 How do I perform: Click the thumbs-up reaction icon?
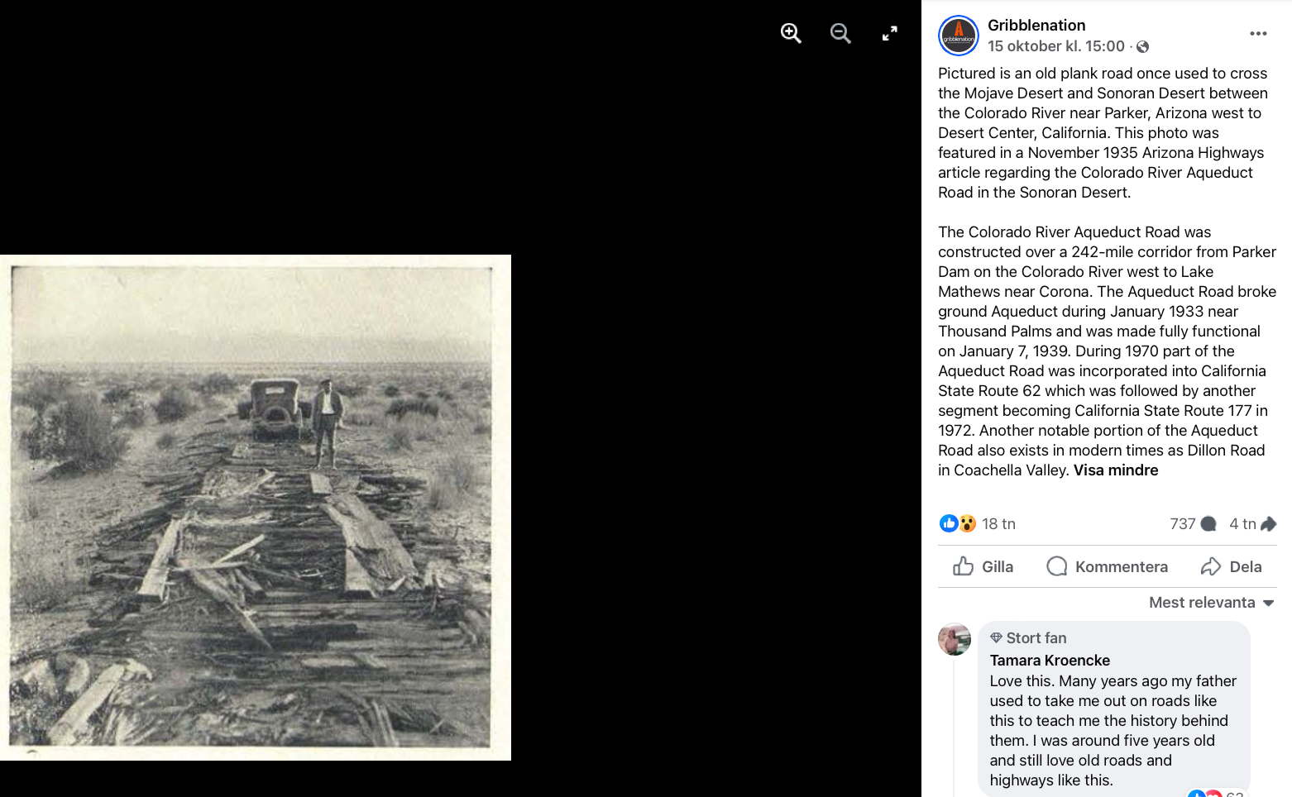(949, 523)
